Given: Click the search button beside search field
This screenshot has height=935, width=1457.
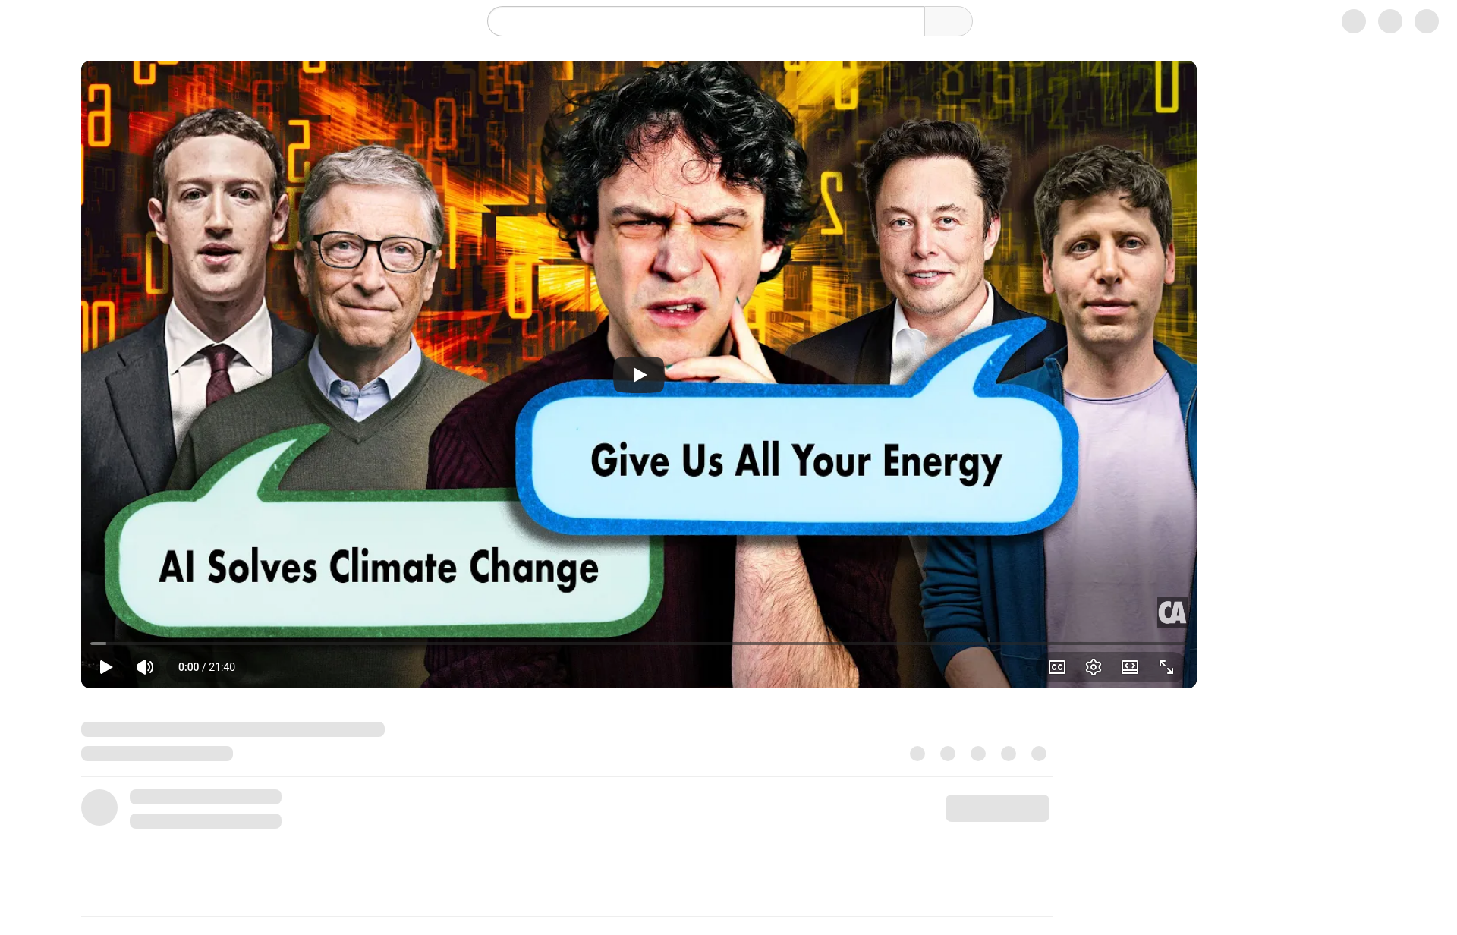Looking at the screenshot, I should (x=949, y=21).
